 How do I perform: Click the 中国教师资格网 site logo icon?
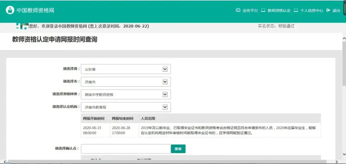click(10, 10)
